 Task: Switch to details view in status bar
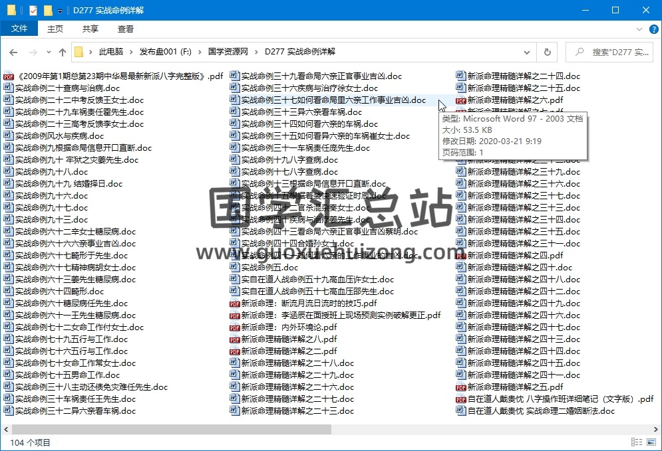639,442
